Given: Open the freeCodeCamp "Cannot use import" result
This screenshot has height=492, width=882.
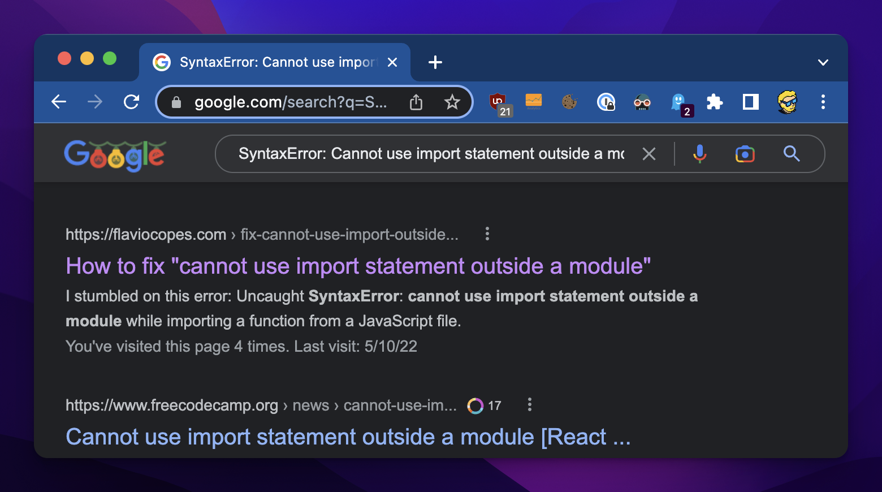Looking at the screenshot, I should pos(348,437).
